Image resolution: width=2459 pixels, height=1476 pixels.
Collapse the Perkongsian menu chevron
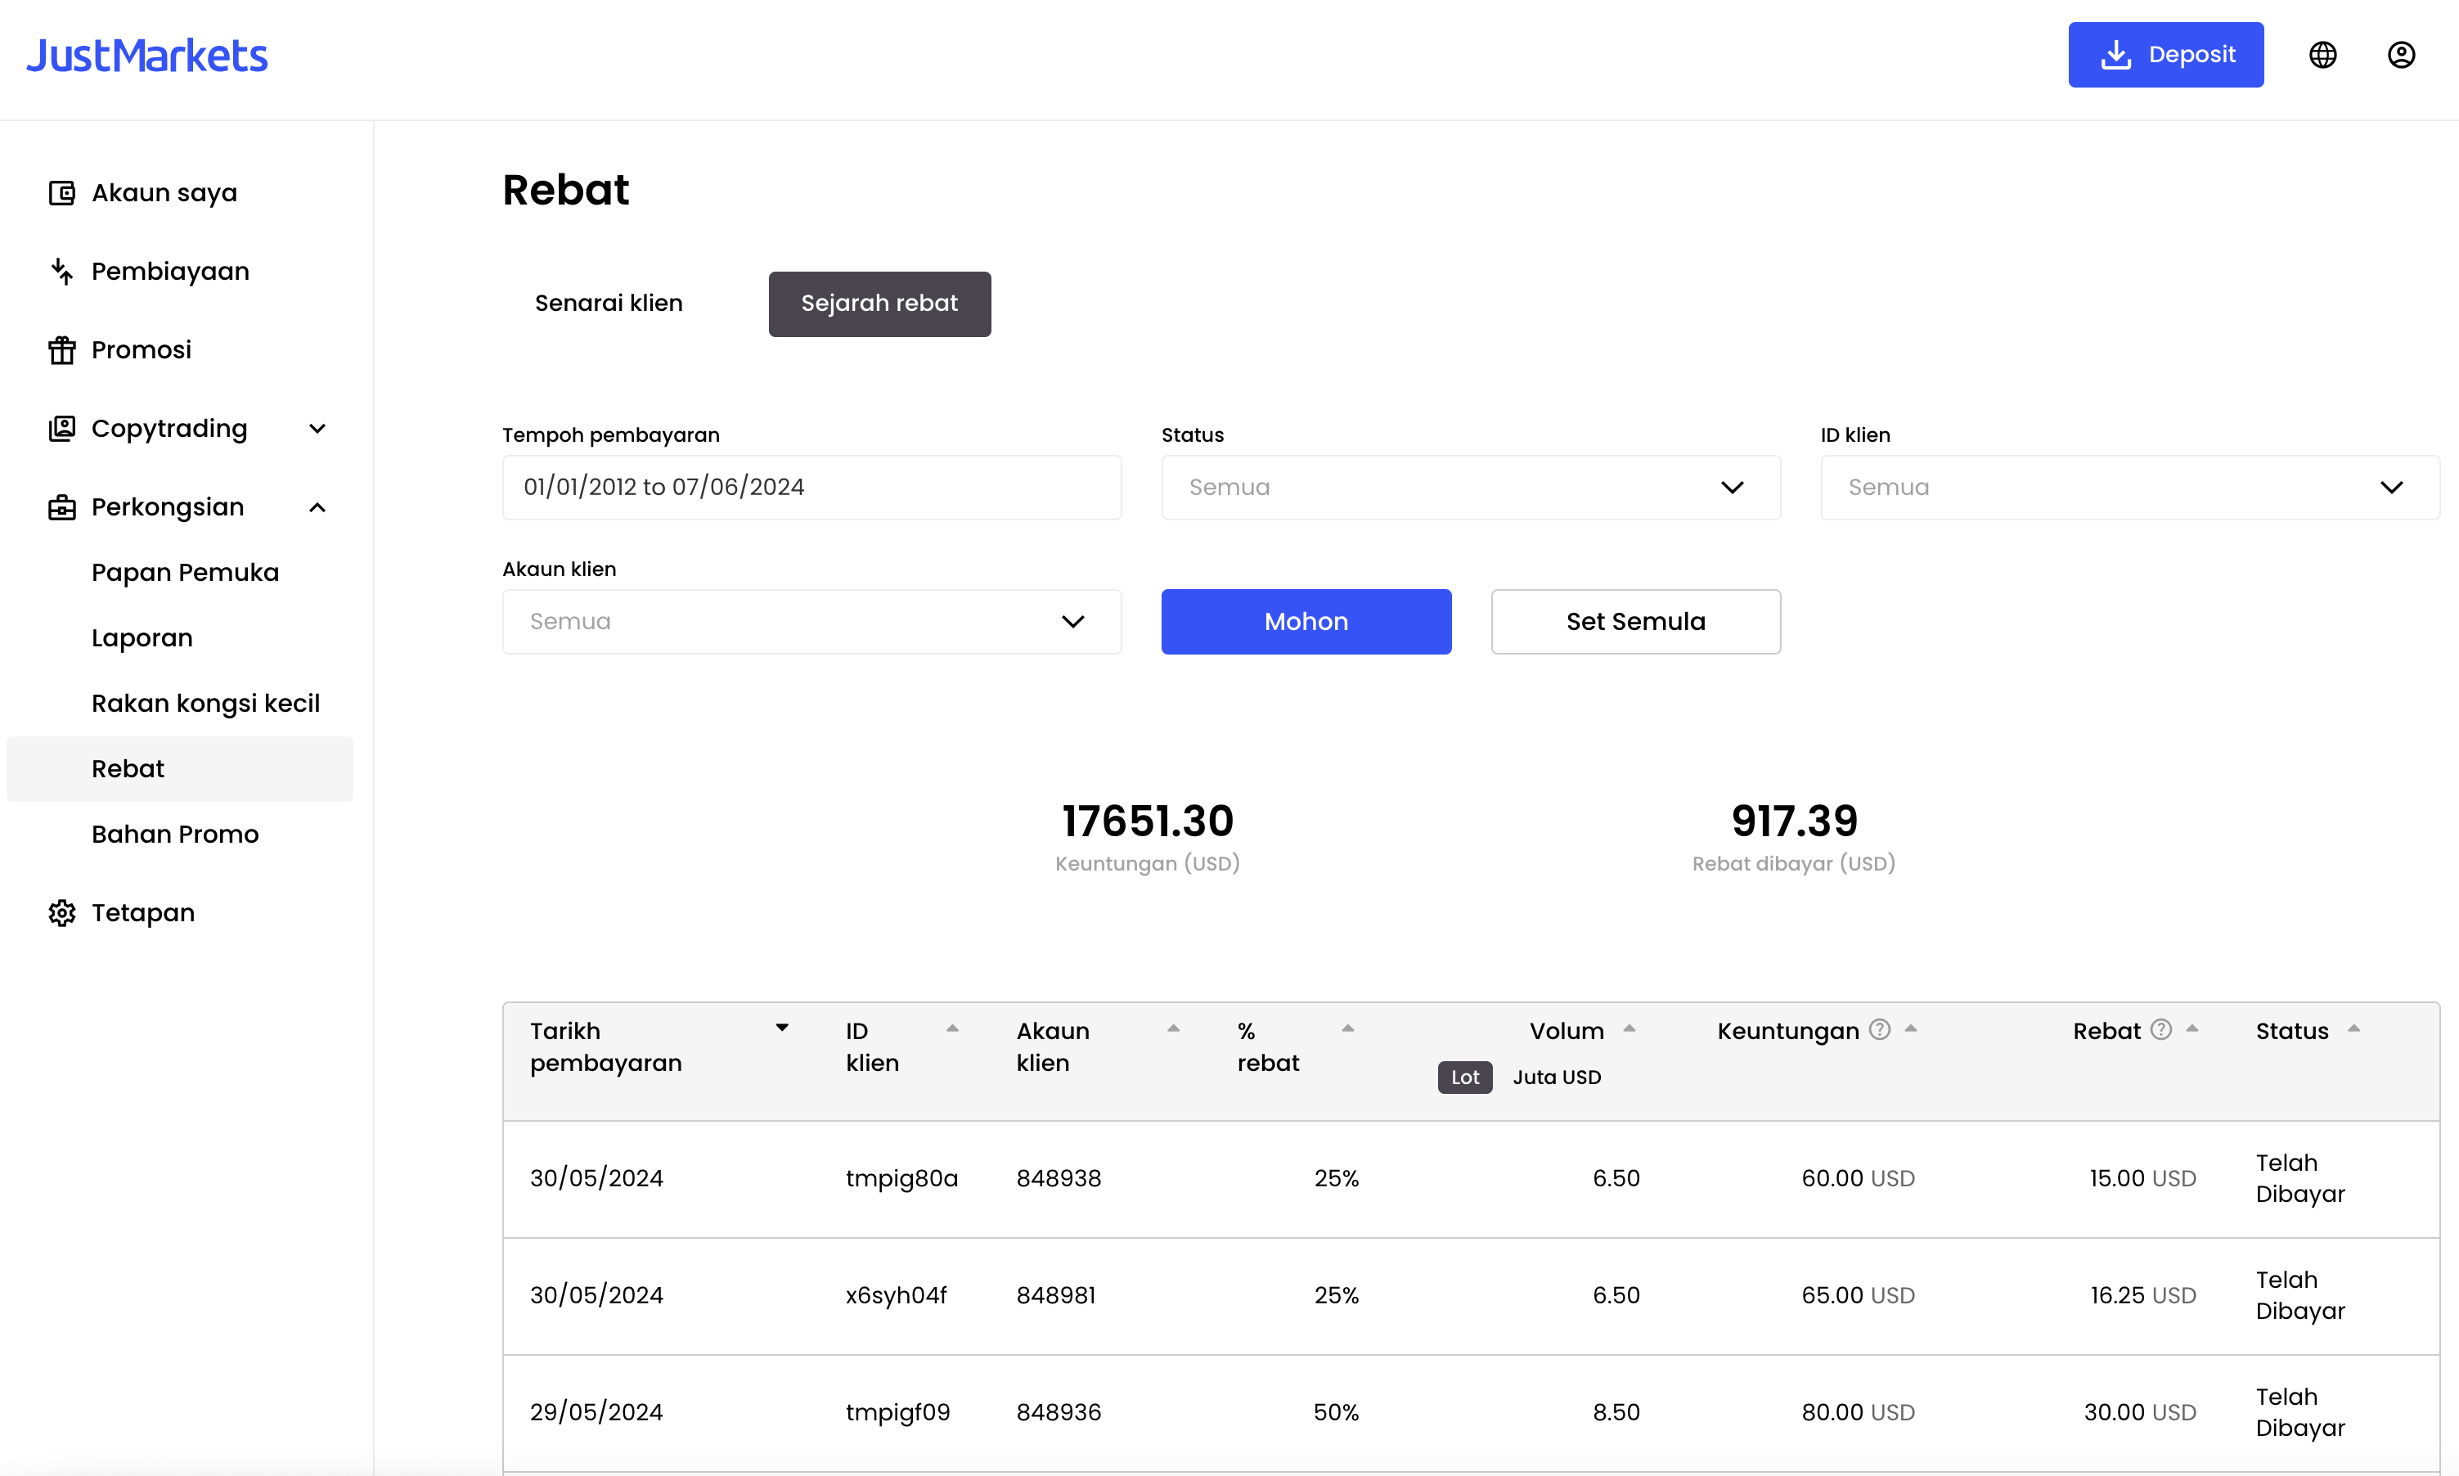click(x=317, y=507)
